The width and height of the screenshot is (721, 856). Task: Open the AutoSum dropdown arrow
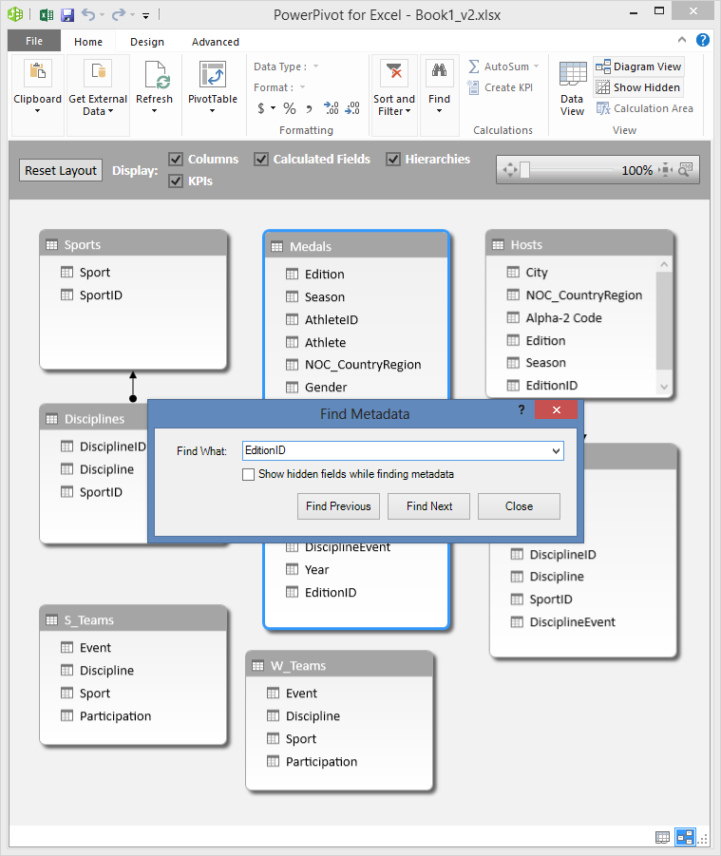point(536,67)
